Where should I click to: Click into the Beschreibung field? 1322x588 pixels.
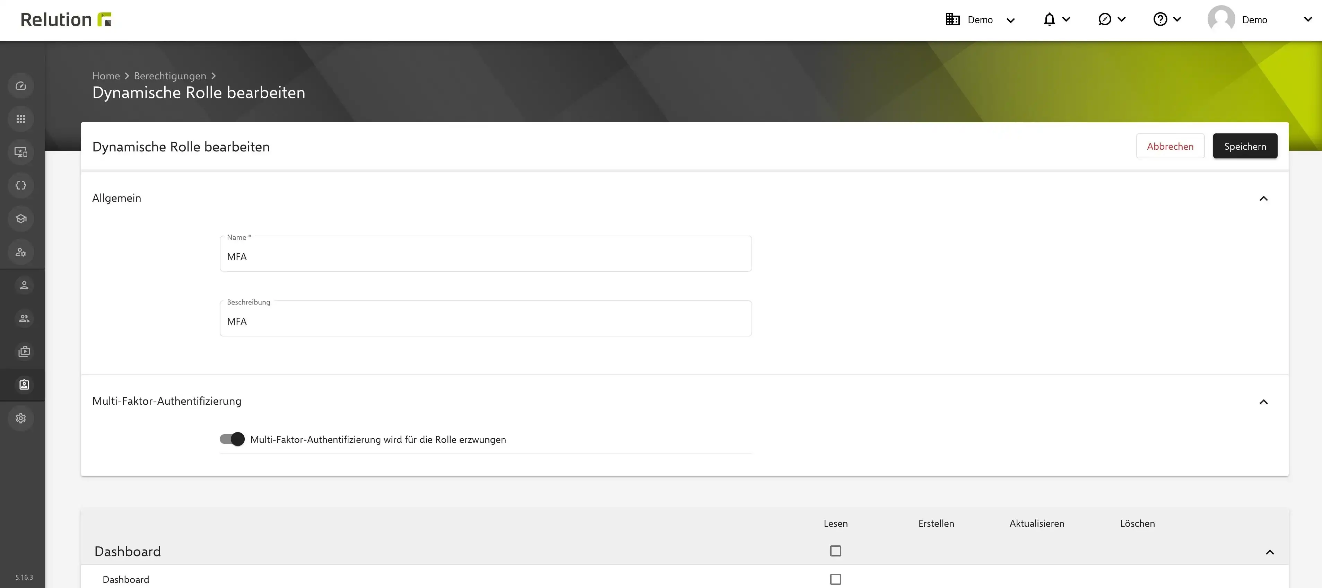[x=486, y=319]
